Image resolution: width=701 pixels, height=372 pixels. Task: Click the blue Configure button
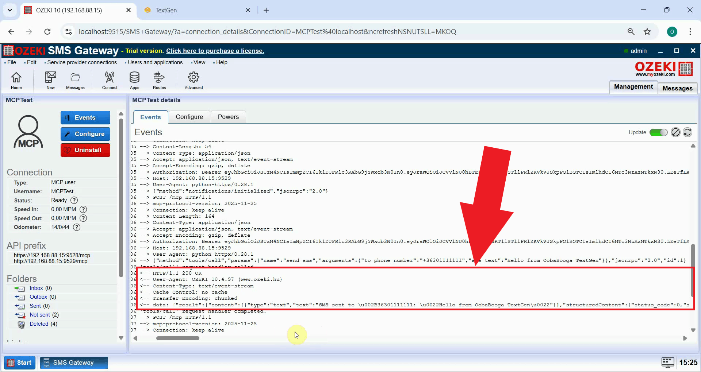85,134
